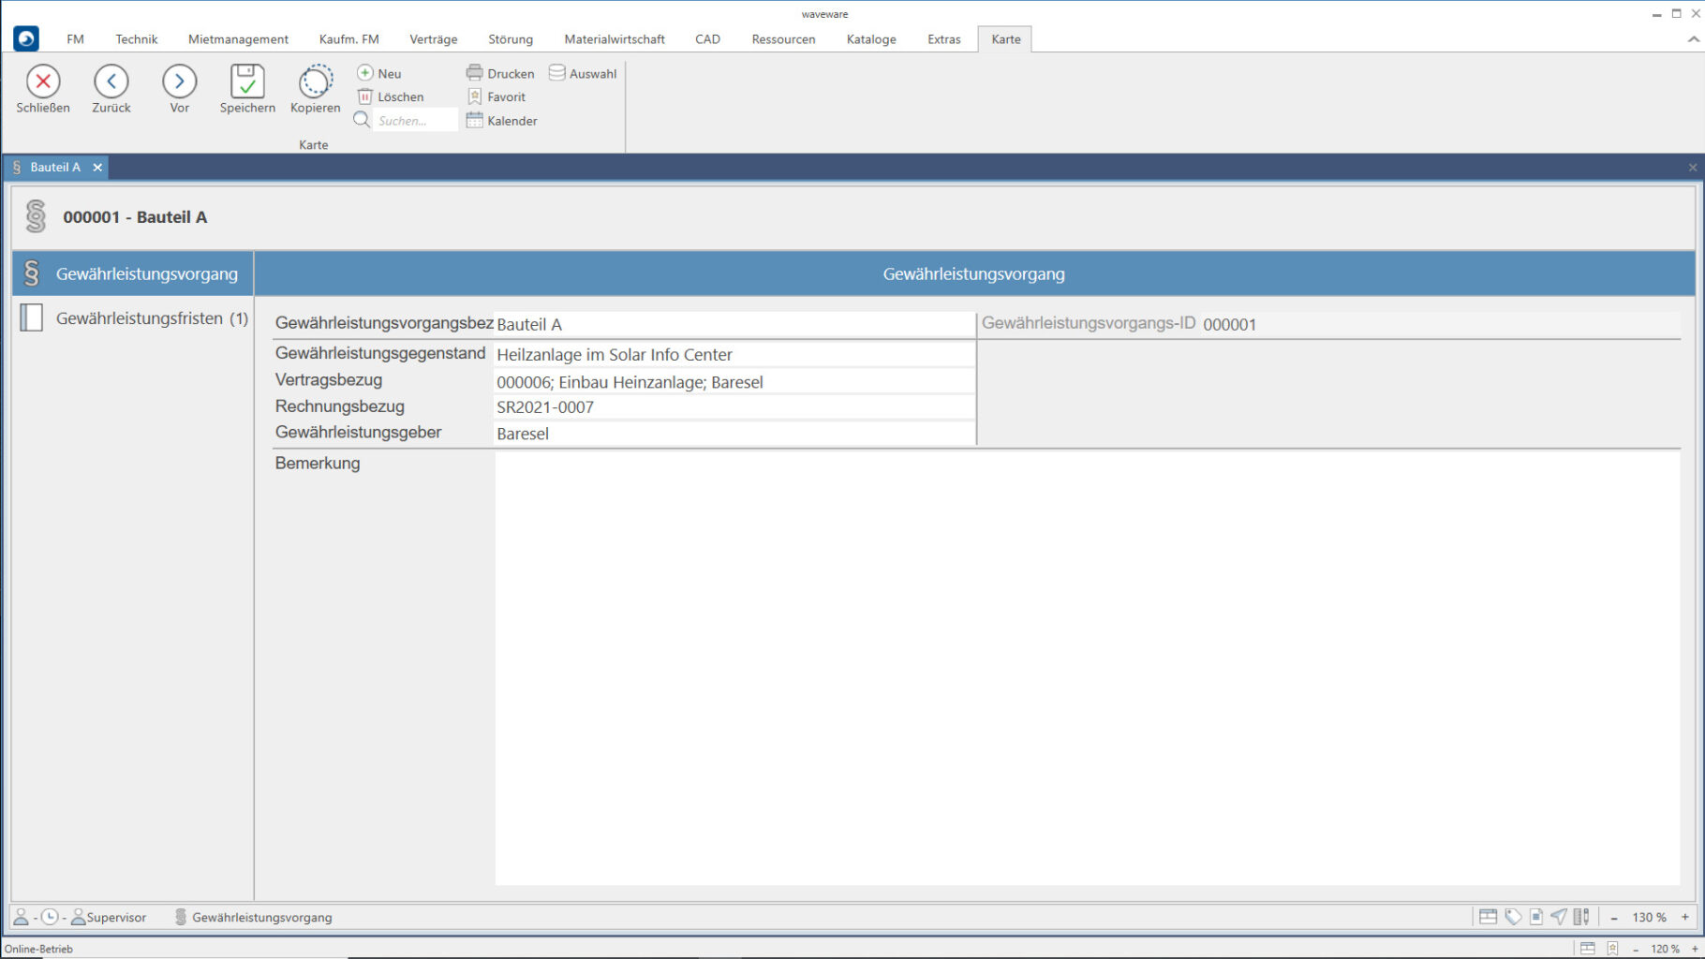This screenshot has width=1705, height=959.
Task: Increase card zoom from 130 %
Action: click(1685, 917)
